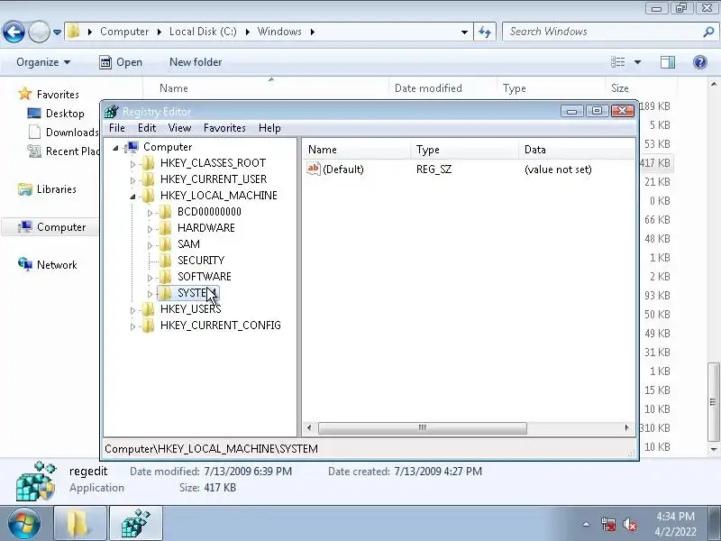Click the search magnifier icon in Explorer
This screenshot has height=541, width=721.
click(x=708, y=32)
